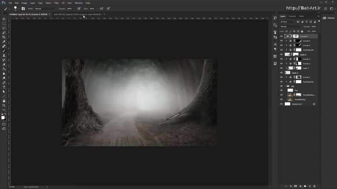The height and width of the screenshot is (189, 337).
Task: Open the layer Opacity dropdown arrow
Action: 318,27
